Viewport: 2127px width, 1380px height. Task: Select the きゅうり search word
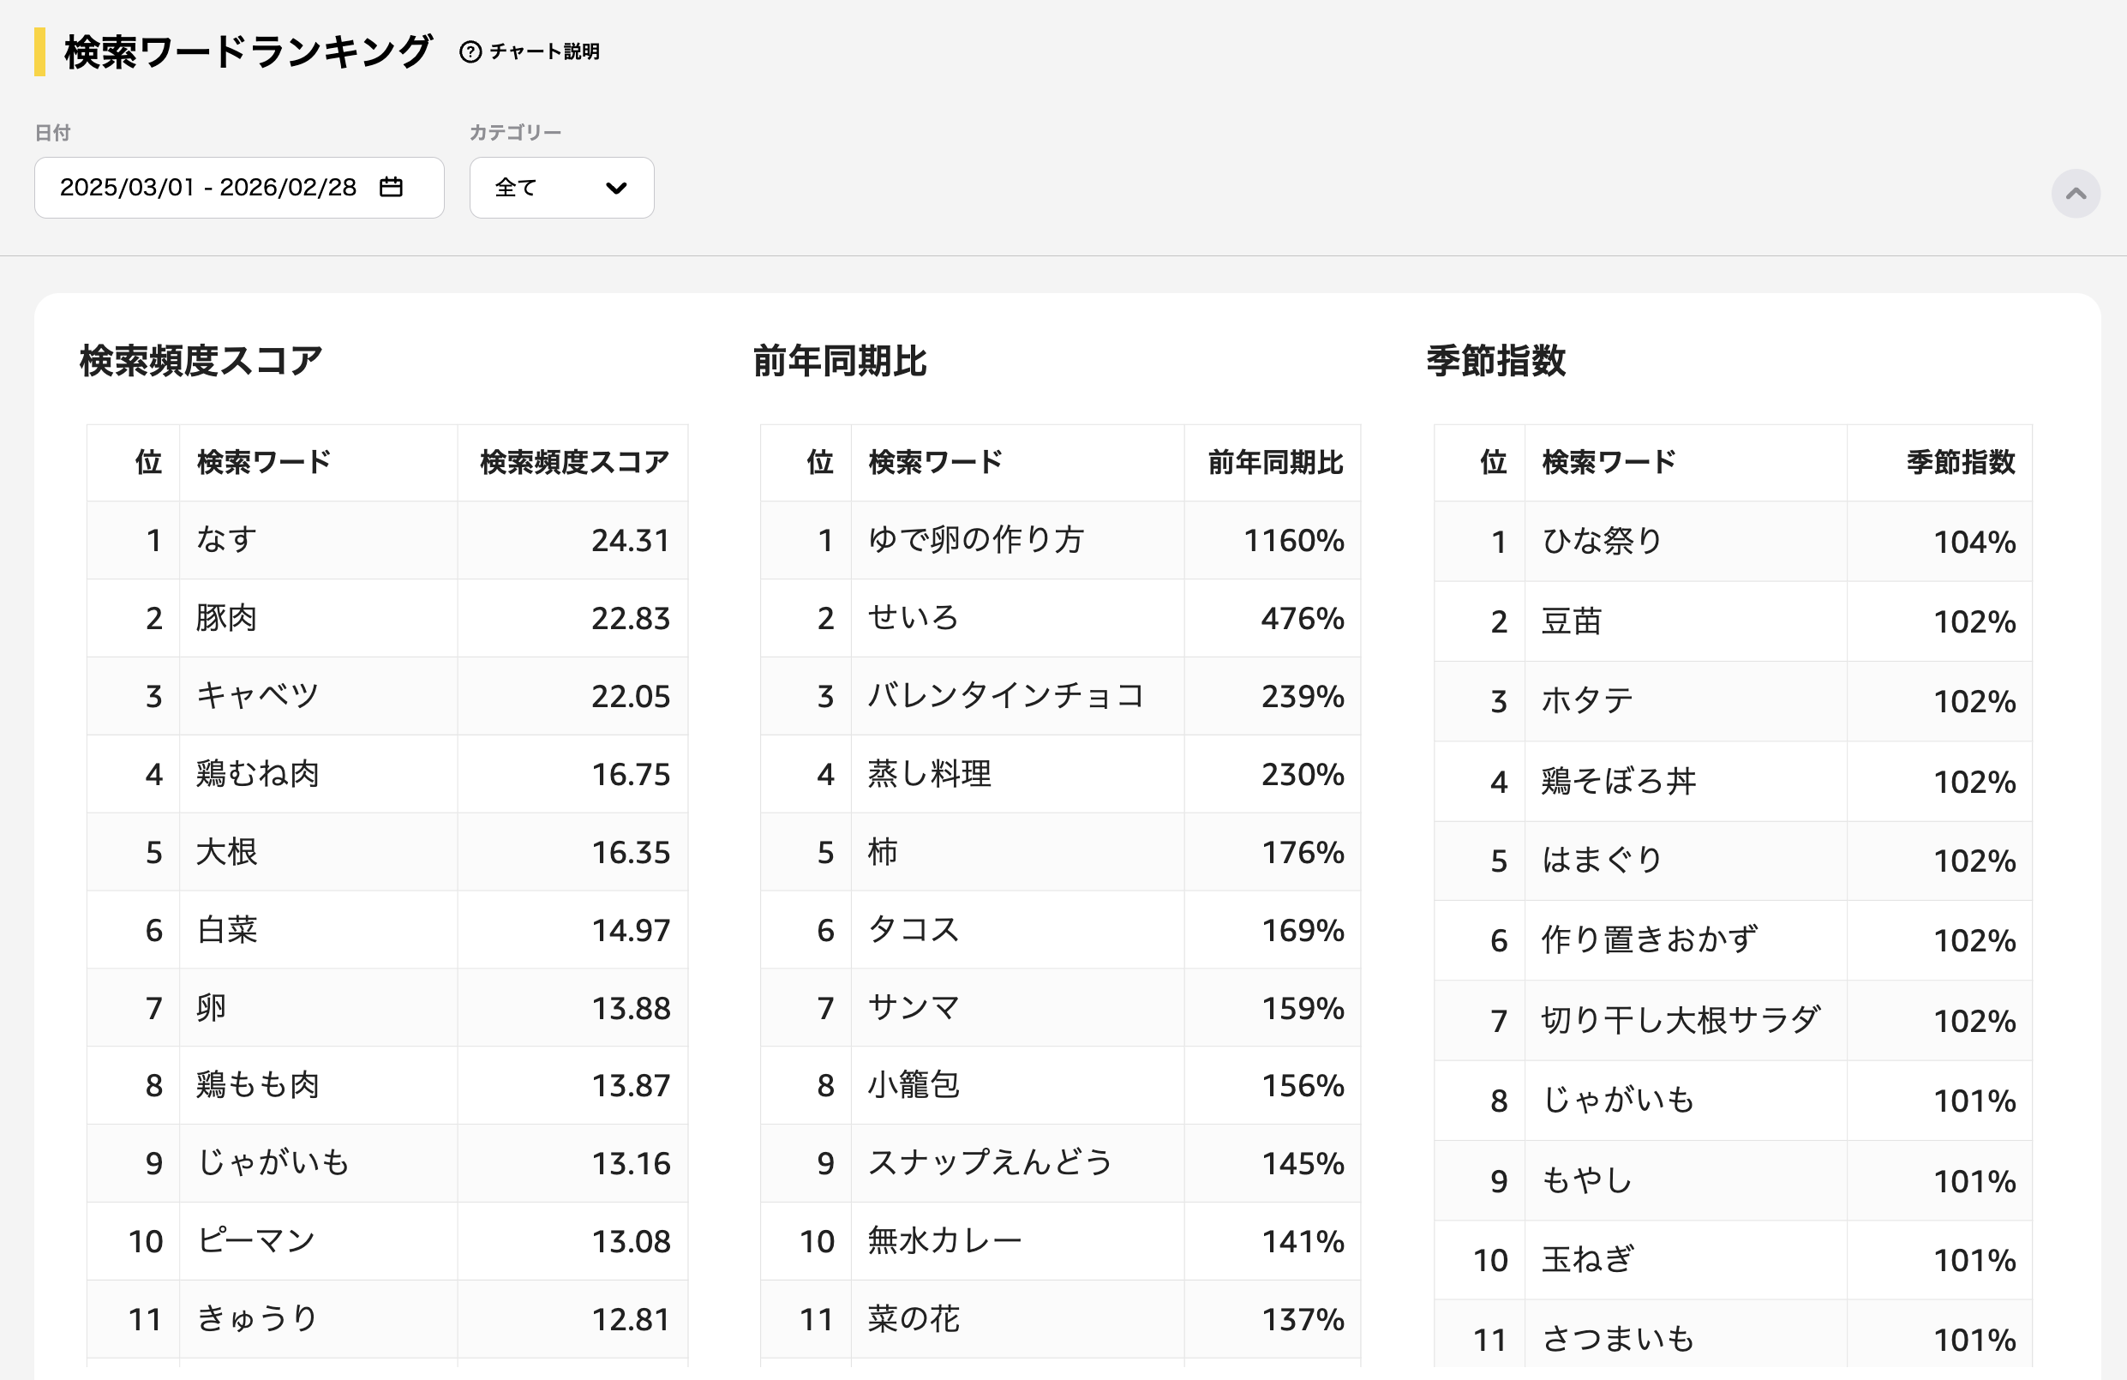click(257, 1318)
